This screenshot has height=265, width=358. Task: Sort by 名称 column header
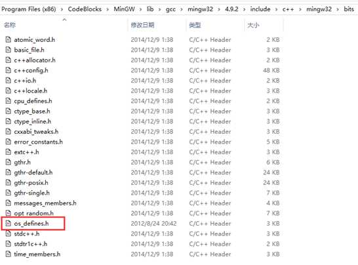coord(10,25)
